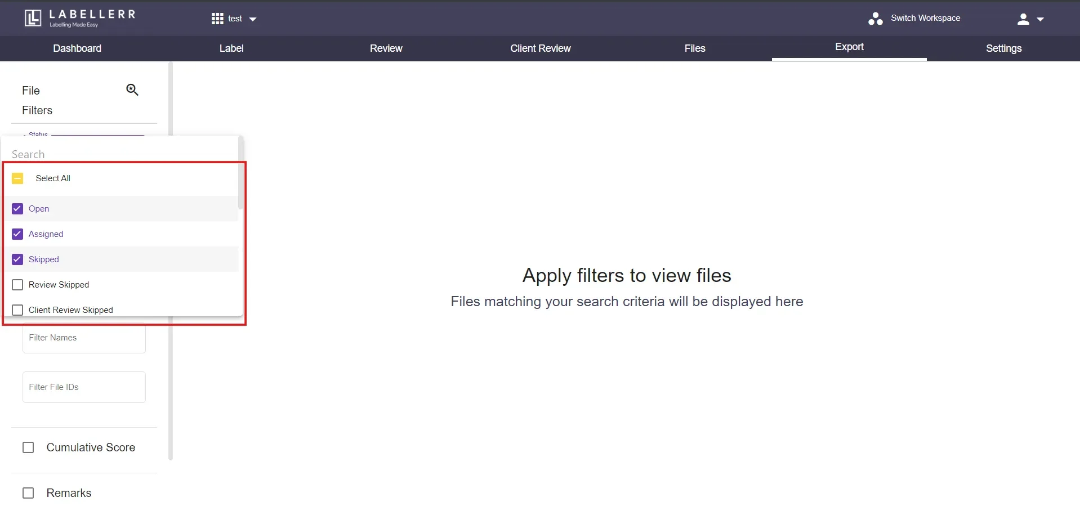This screenshot has height=511, width=1080.
Task: Expand the test project dropdown arrow
Action: [x=253, y=19]
